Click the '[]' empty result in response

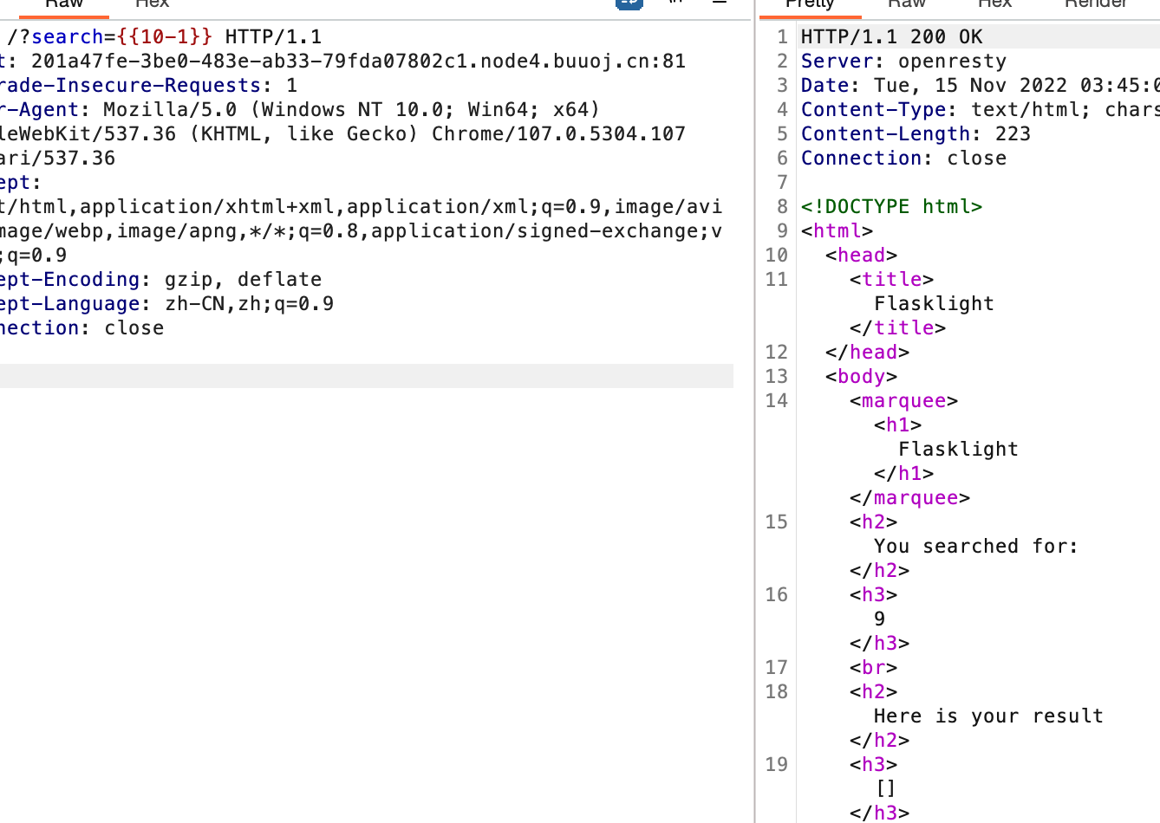885,788
